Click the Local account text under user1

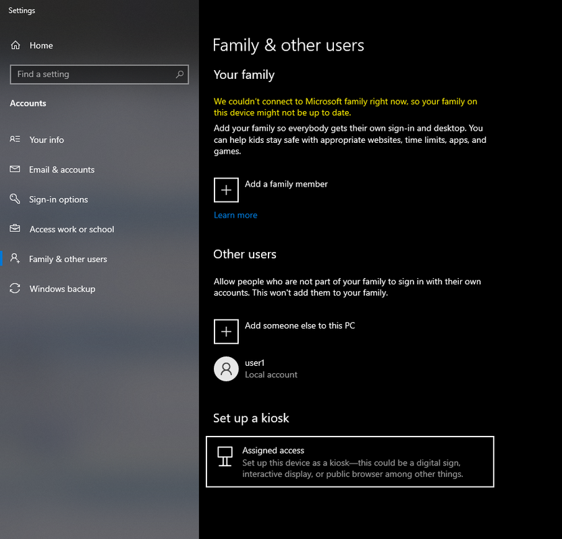[x=271, y=375]
